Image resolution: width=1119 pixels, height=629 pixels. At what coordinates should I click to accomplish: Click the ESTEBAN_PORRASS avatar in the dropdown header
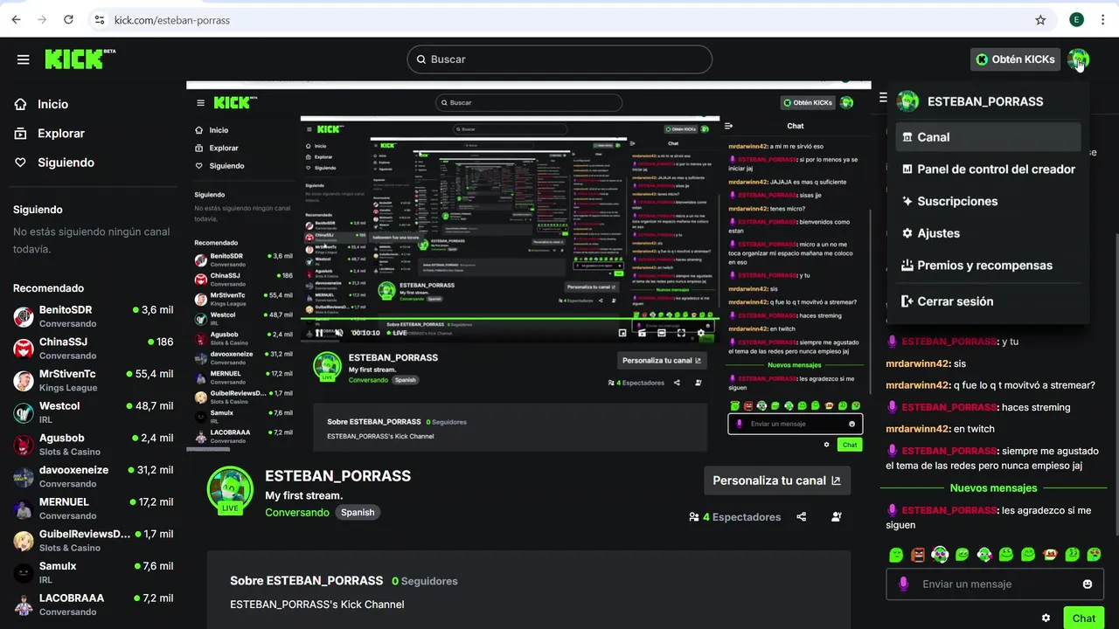(908, 101)
